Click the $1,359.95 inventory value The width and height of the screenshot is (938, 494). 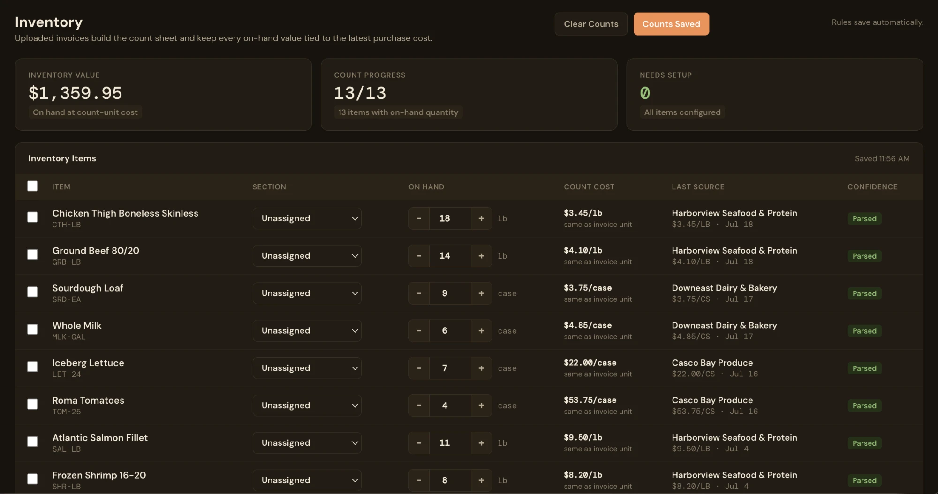(75, 93)
